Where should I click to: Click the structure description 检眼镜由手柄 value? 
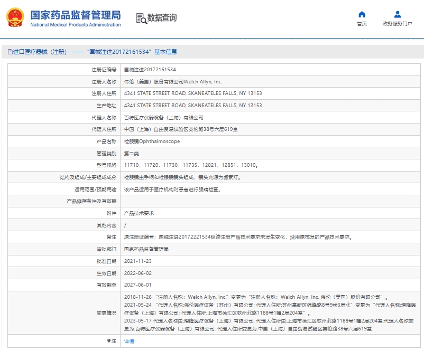pos(182,177)
